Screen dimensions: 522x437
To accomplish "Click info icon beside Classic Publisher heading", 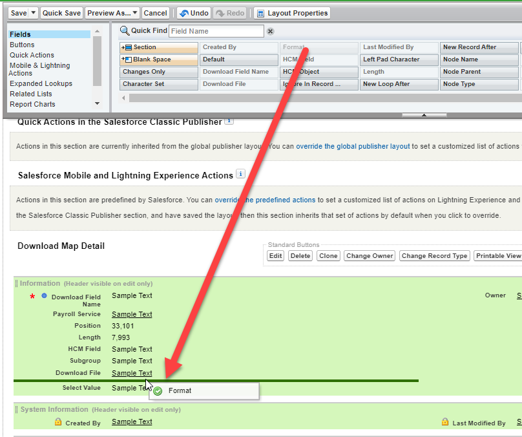I will [229, 121].
